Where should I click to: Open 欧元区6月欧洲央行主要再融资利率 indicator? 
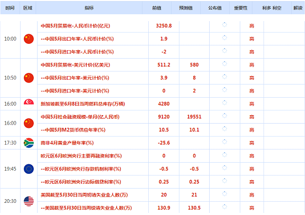81,156
